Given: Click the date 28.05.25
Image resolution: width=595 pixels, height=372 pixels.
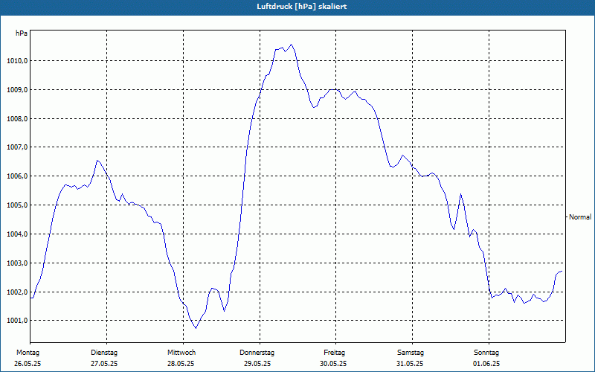Looking at the screenshot, I should tap(181, 364).
